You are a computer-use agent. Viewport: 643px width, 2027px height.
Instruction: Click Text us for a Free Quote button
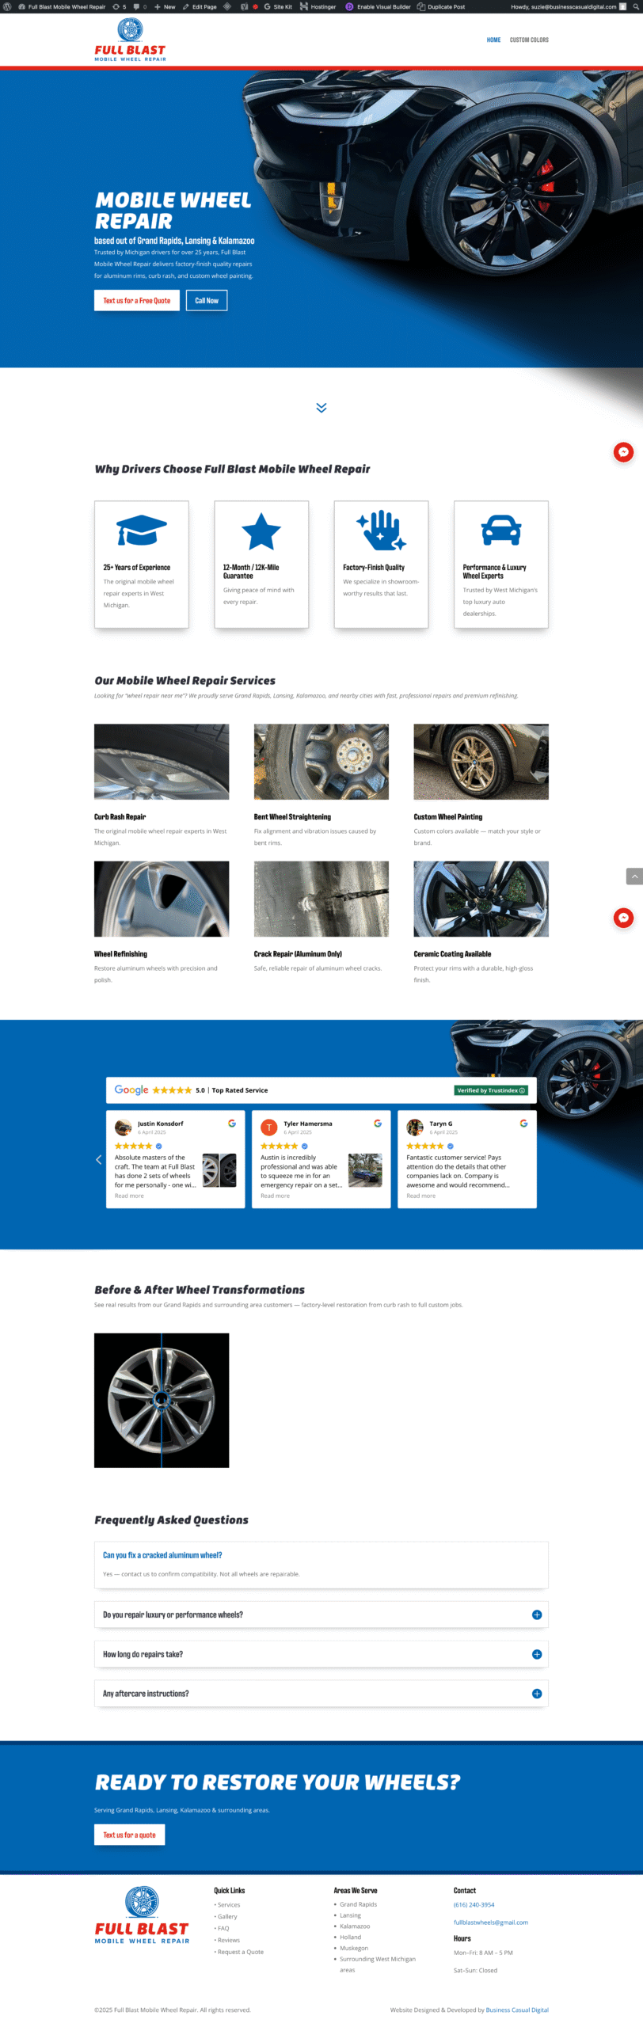tap(137, 301)
